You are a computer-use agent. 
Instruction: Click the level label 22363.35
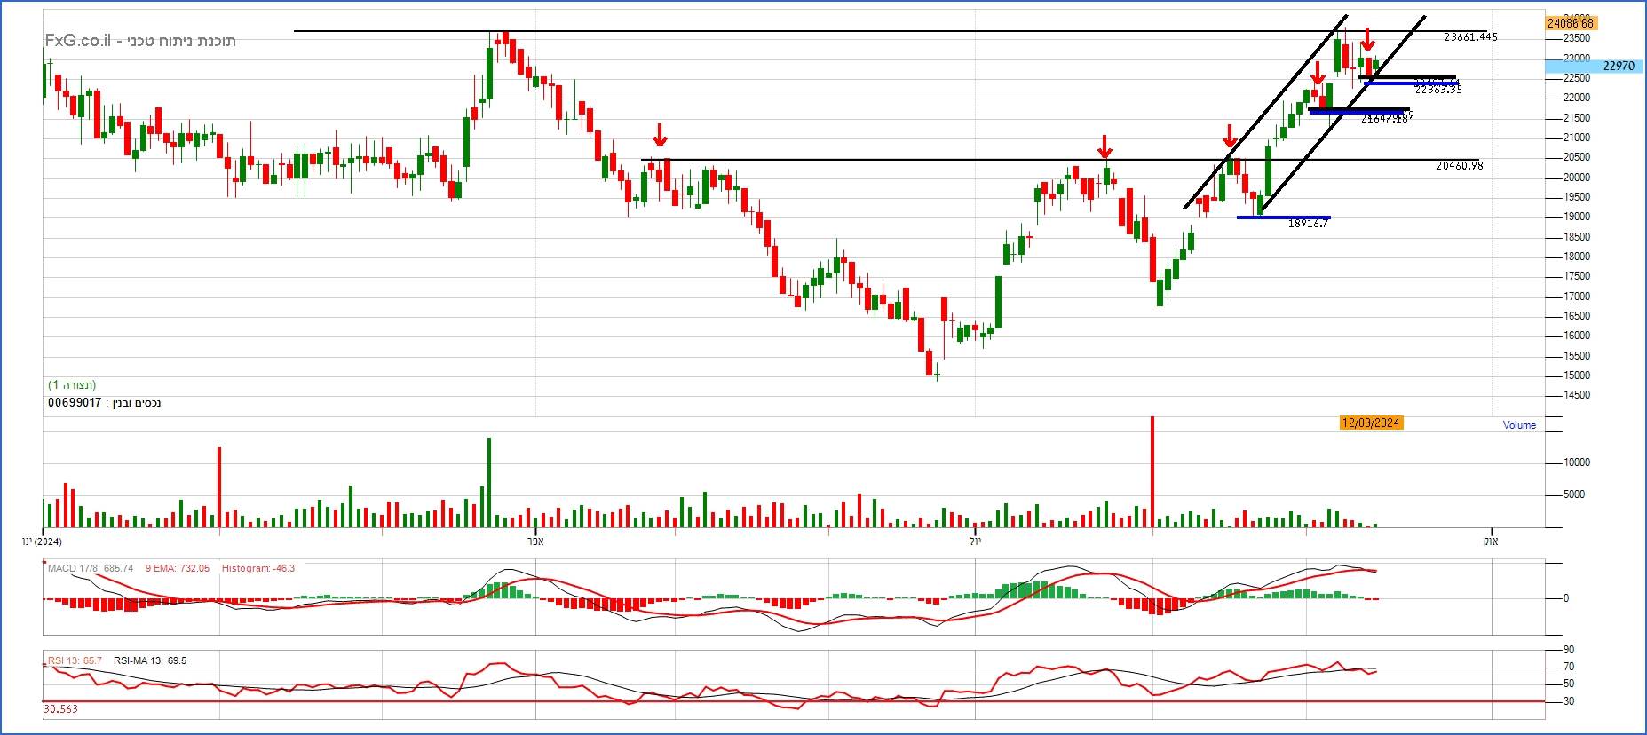coord(1437,90)
